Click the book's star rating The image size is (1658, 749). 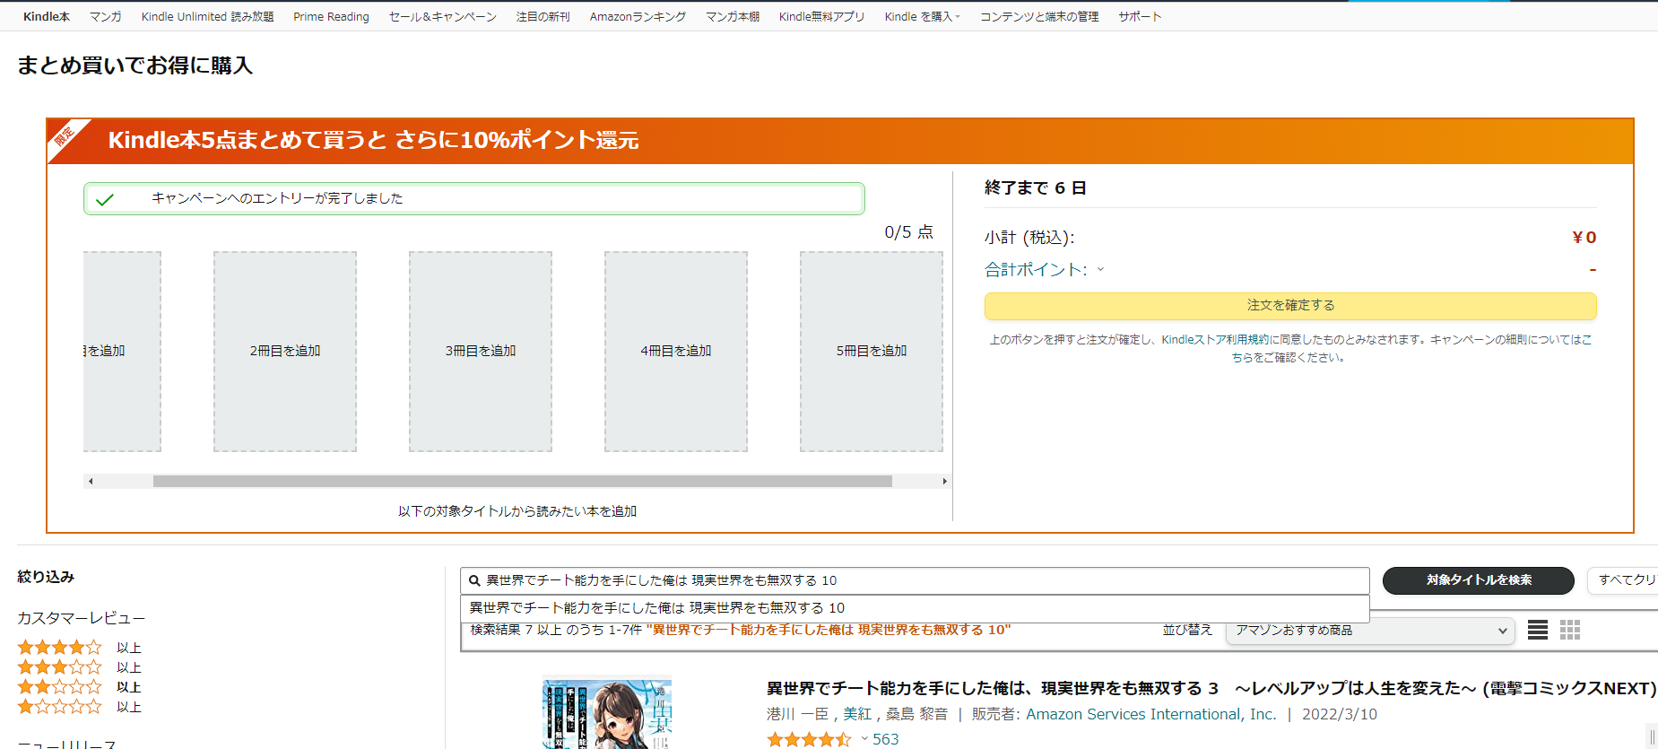809,739
